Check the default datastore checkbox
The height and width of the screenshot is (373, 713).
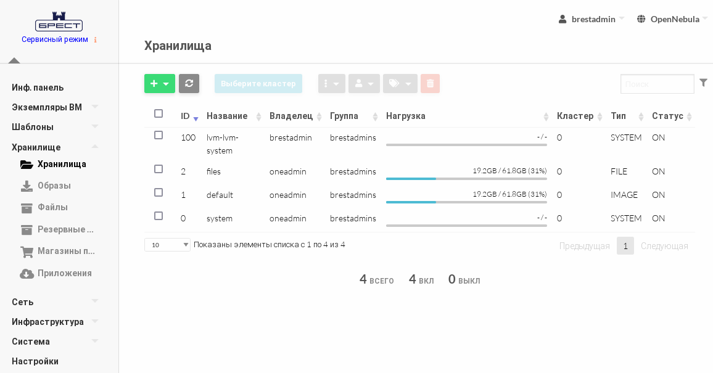[x=159, y=192]
